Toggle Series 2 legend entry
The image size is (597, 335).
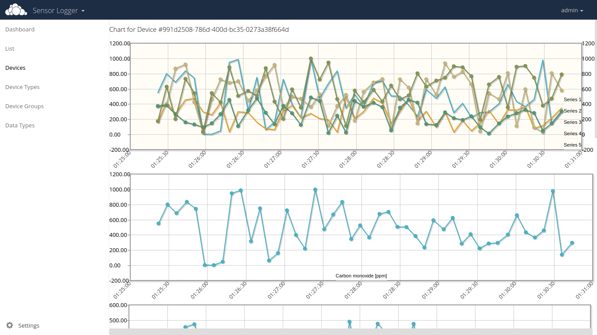click(572, 111)
